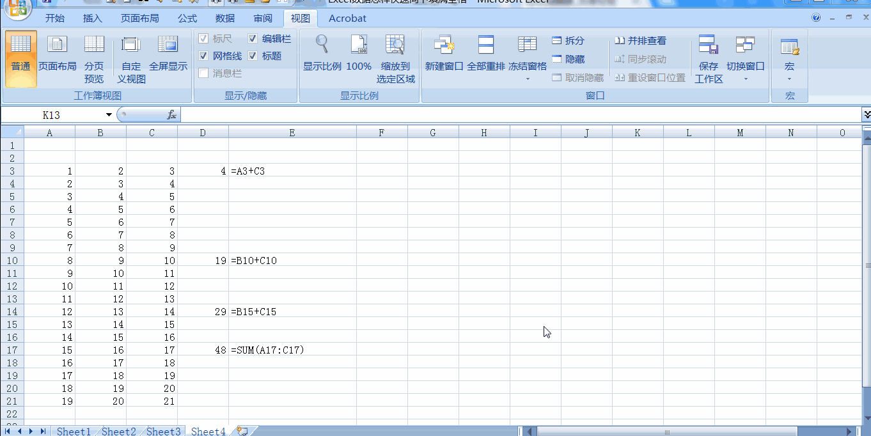
Task: Open the 公式 Formulas ribbon tab
Action: point(187,18)
